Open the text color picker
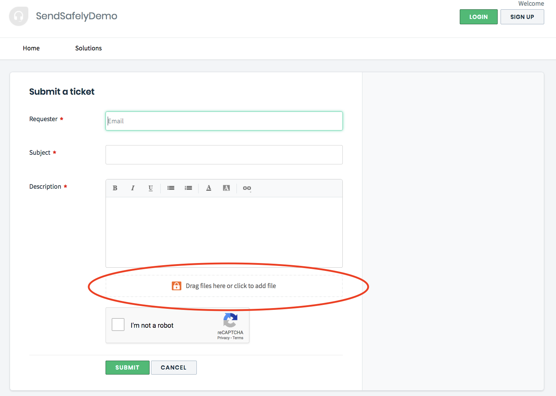This screenshot has height=396, width=556. (x=209, y=188)
